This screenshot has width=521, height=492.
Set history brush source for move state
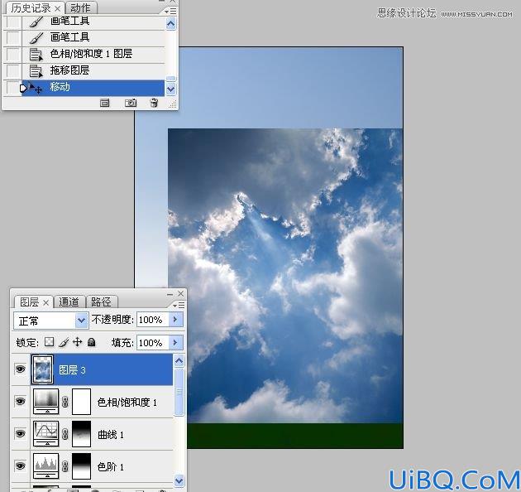tap(13, 88)
